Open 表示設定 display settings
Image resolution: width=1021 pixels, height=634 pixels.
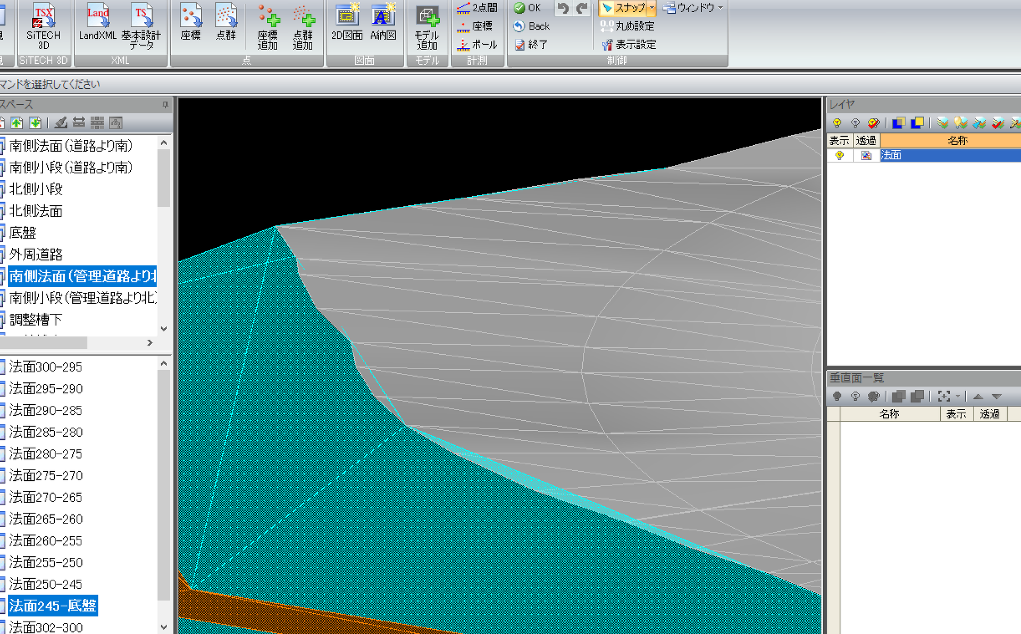pos(629,45)
